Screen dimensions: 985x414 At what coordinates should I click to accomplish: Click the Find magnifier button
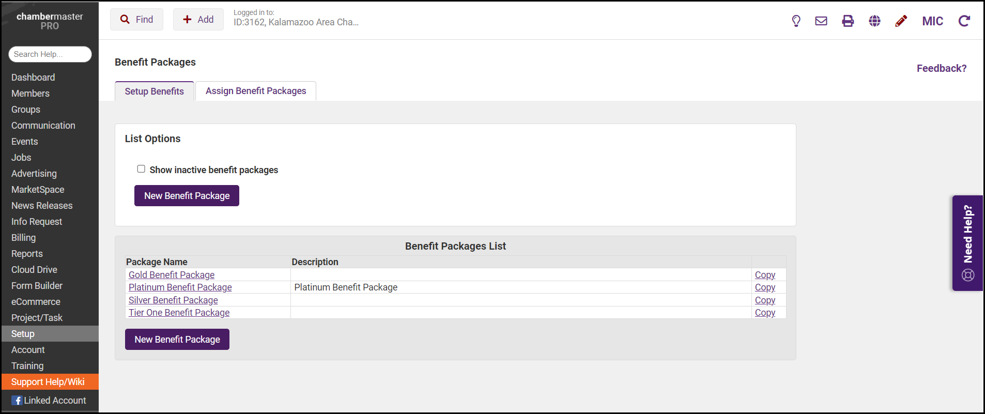(136, 20)
